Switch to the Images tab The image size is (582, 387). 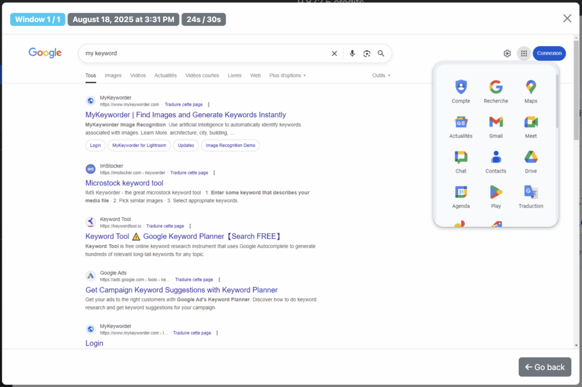(113, 75)
